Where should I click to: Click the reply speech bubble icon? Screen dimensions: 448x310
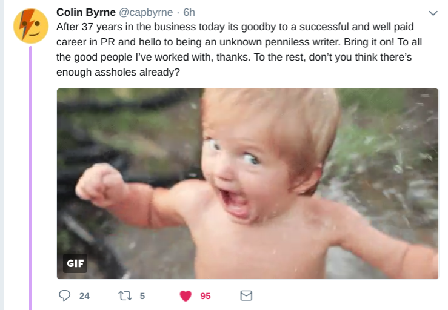pyautogui.click(x=65, y=295)
